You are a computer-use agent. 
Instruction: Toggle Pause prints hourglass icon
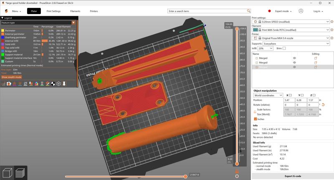coord(42,84)
